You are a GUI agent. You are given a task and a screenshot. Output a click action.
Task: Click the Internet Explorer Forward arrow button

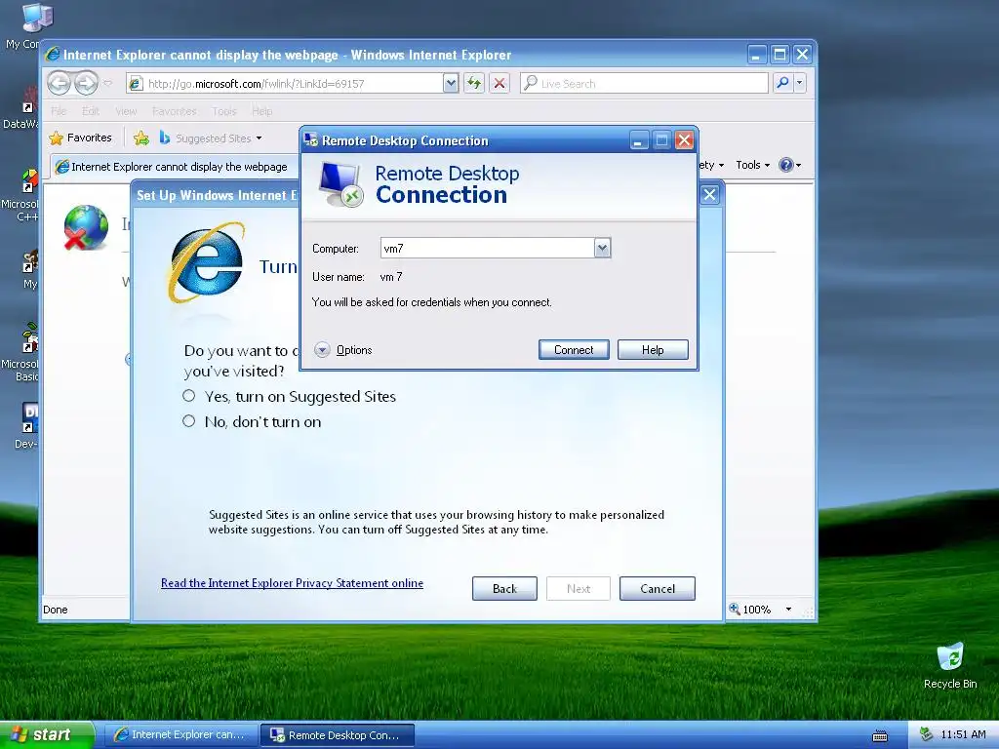(86, 83)
